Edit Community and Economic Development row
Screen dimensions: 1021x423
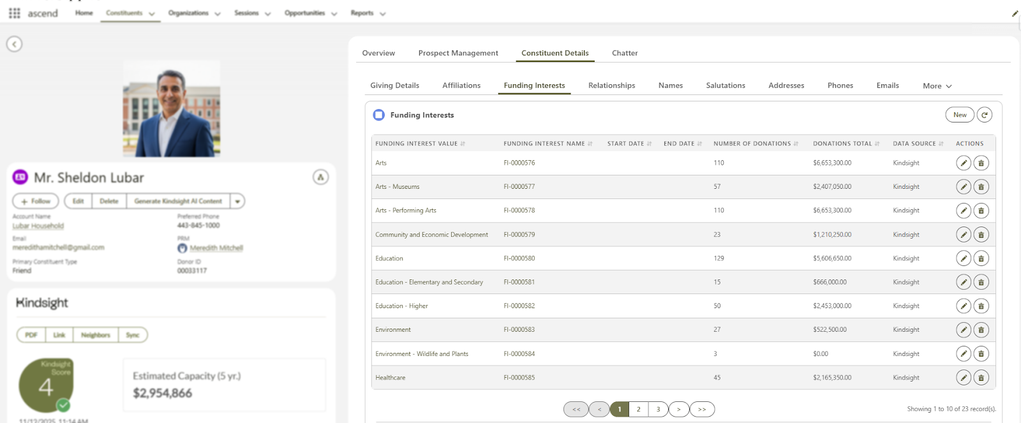click(964, 235)
